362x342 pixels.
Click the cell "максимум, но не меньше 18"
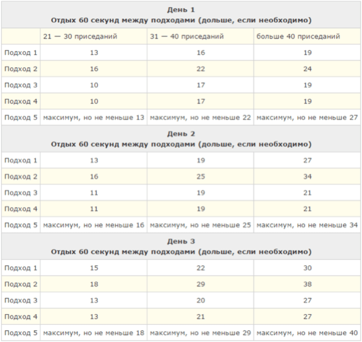click(x=94, y=333)
